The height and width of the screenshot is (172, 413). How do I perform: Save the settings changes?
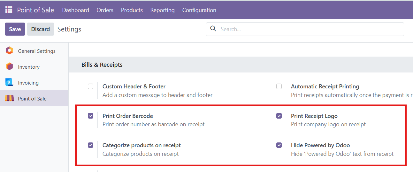click(x=15, y=29)
